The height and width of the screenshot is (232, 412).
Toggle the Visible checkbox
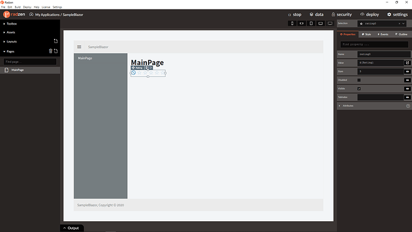(x=359, y=88)
